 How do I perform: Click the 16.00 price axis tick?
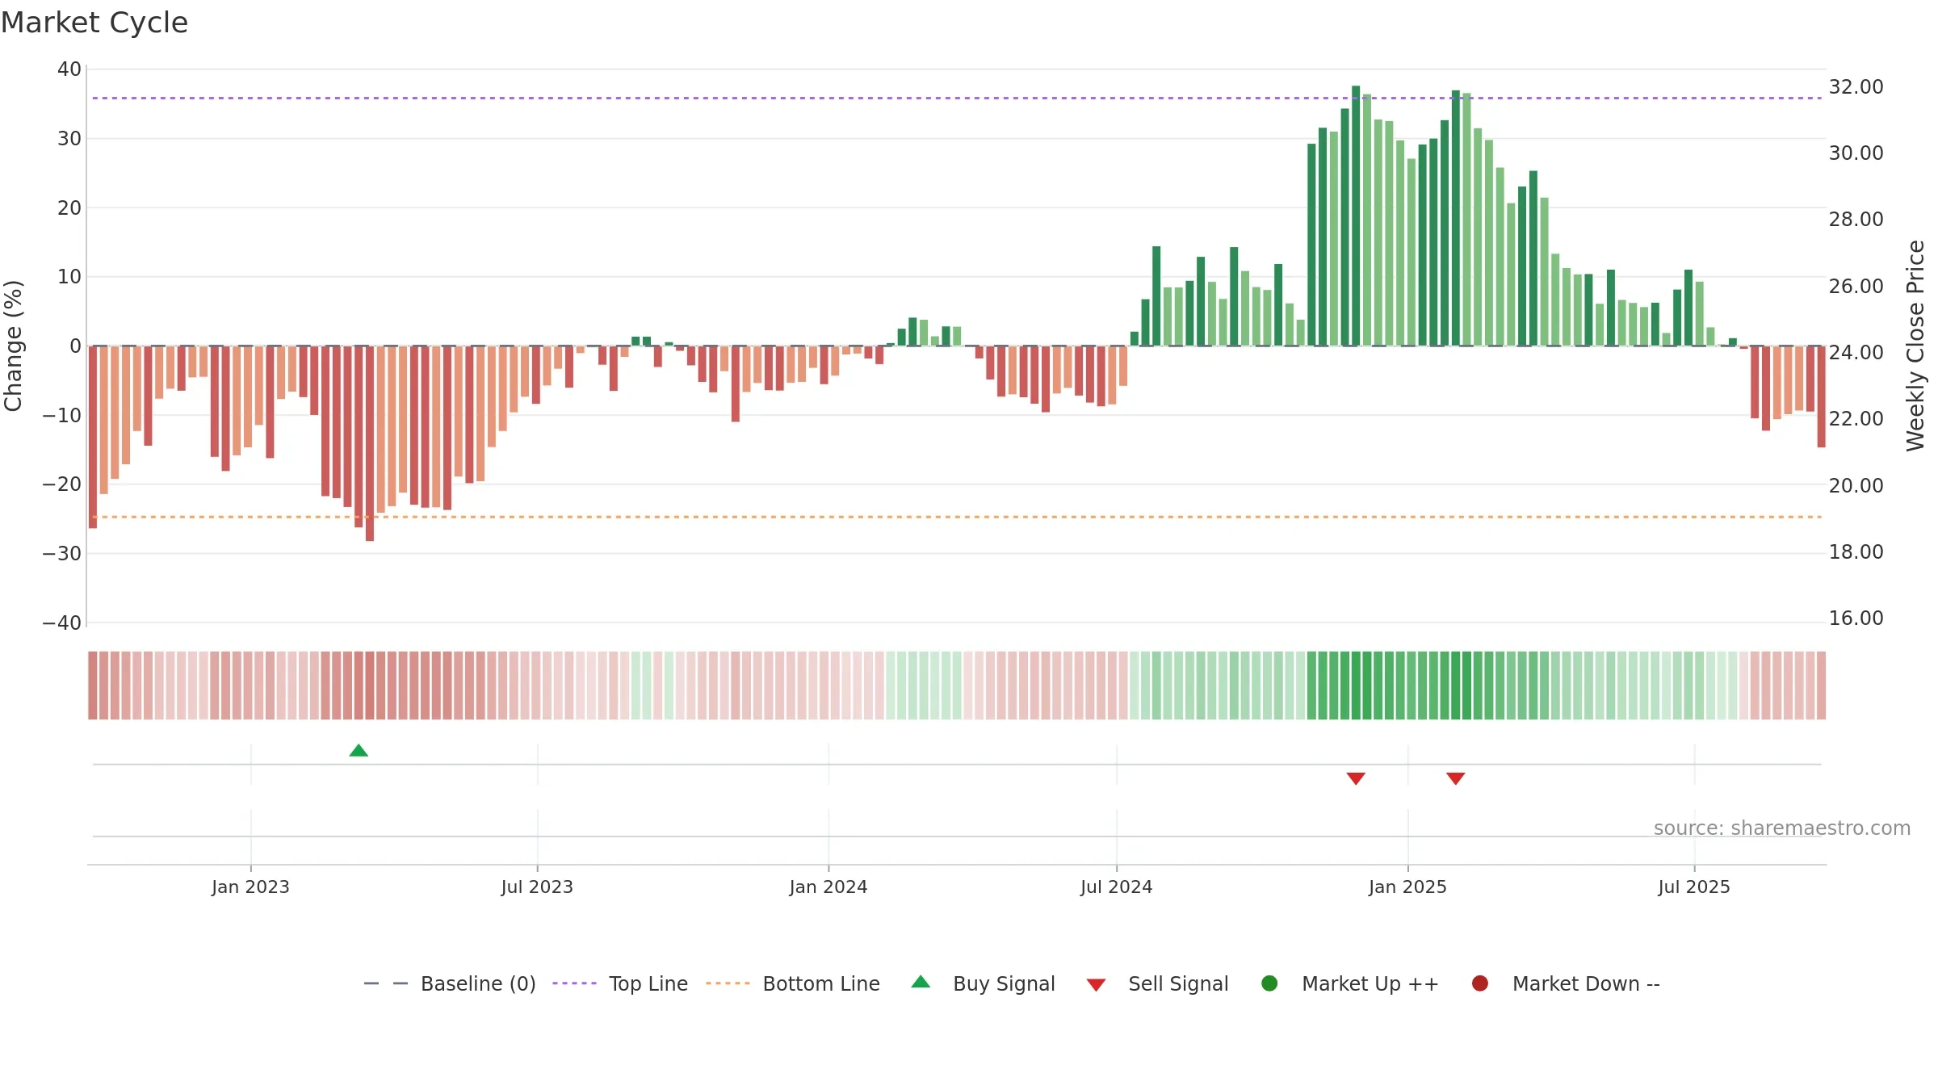(x=1856, y=618)
